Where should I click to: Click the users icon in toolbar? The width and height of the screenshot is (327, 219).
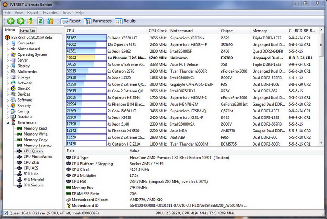click(x=50, y=21)
